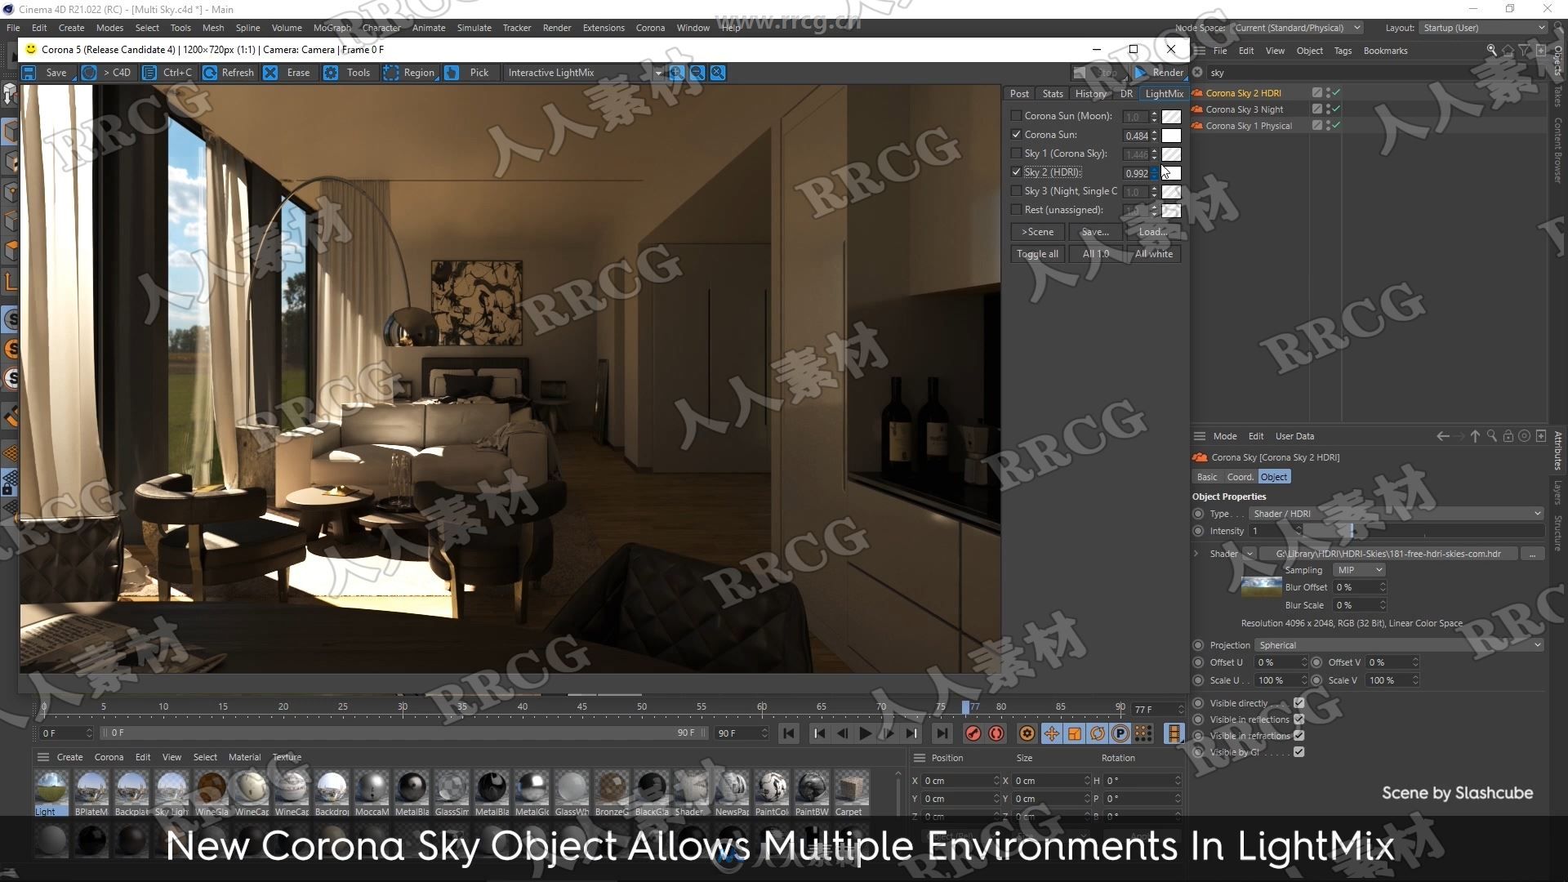Expand the Shader disclosure arrow
Viewport: 1568px width, 882px height.
coord(1196,554)
